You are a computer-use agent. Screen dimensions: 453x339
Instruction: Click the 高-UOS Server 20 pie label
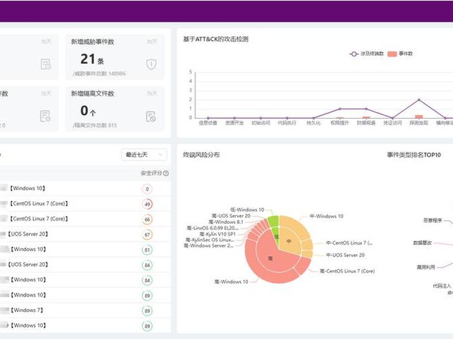click(231, 216)
